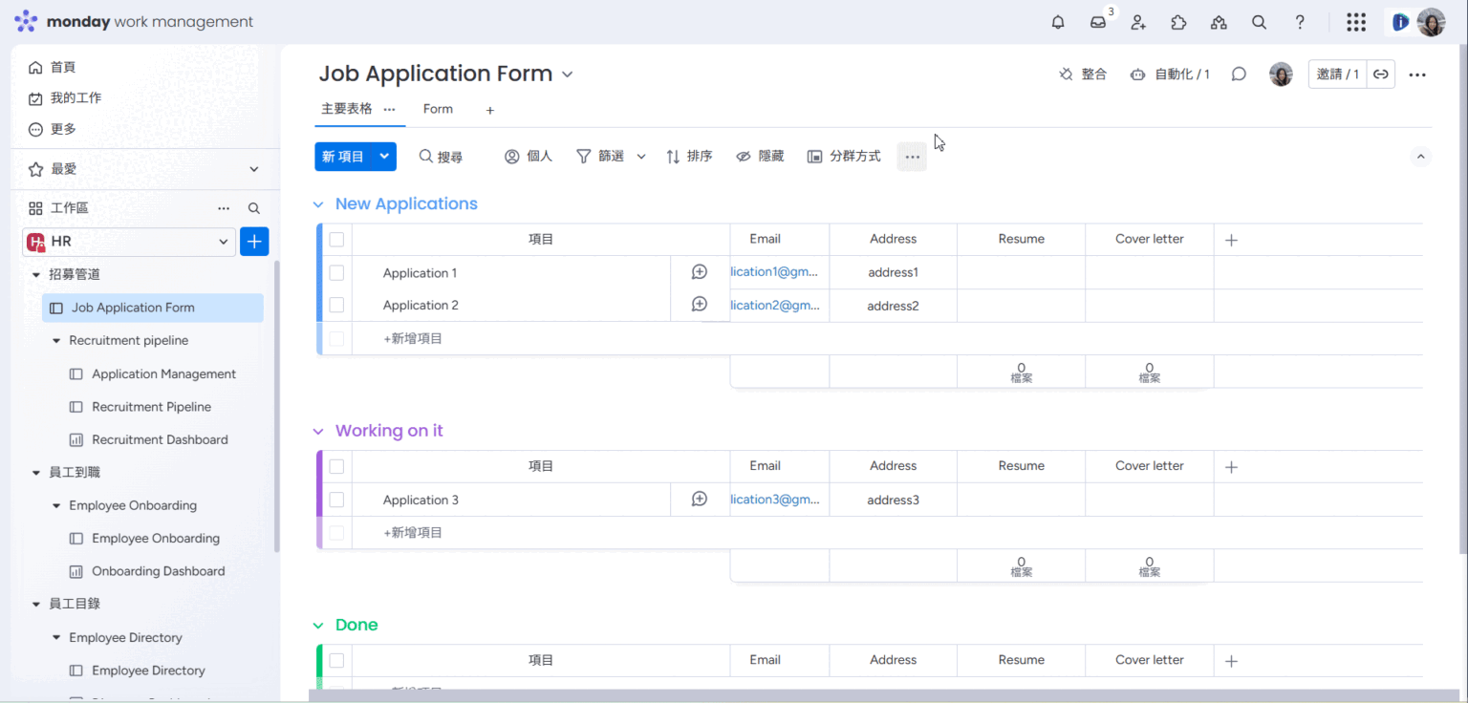
Task: Open board options three-dot menu at top right
Action: coord(1417,75)
